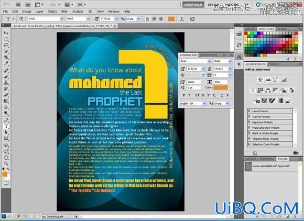Add a Photo Filter adjustment
This screenshot has width=304, height=221.
[x=284, y=90]
